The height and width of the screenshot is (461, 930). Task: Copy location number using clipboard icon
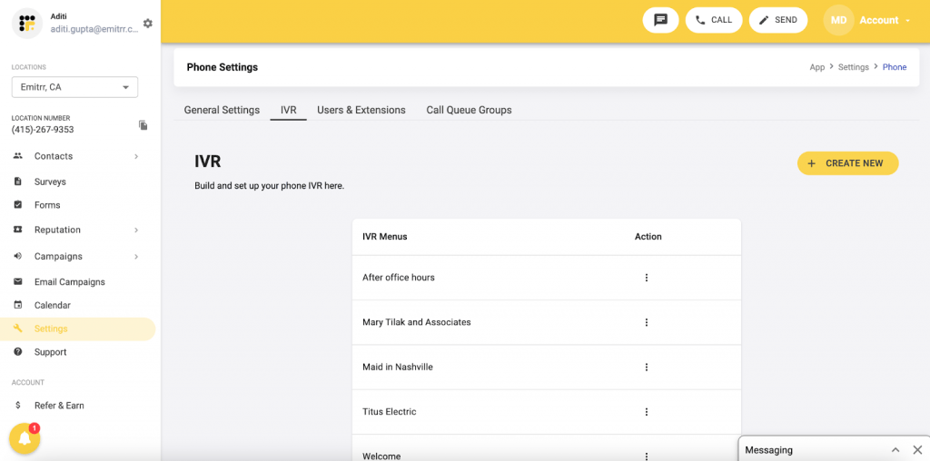(143, 125)
